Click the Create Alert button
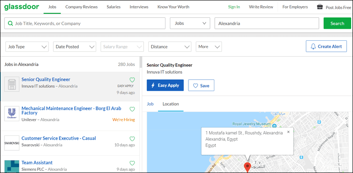 tap(326, 46)
